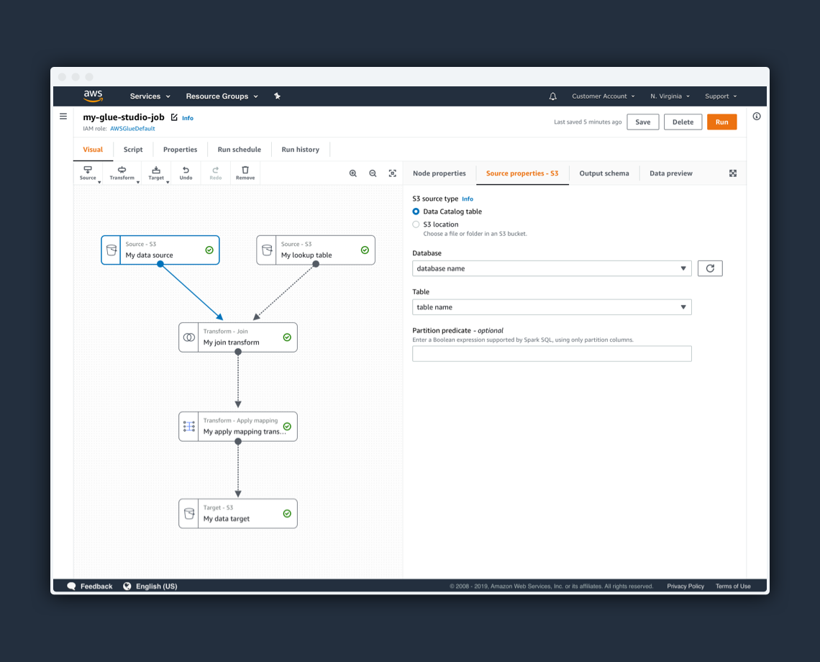This screenshot has height=662, width=820.
Task: Expand the properties panel fullscreen icon
Action: tap(733, 173)
